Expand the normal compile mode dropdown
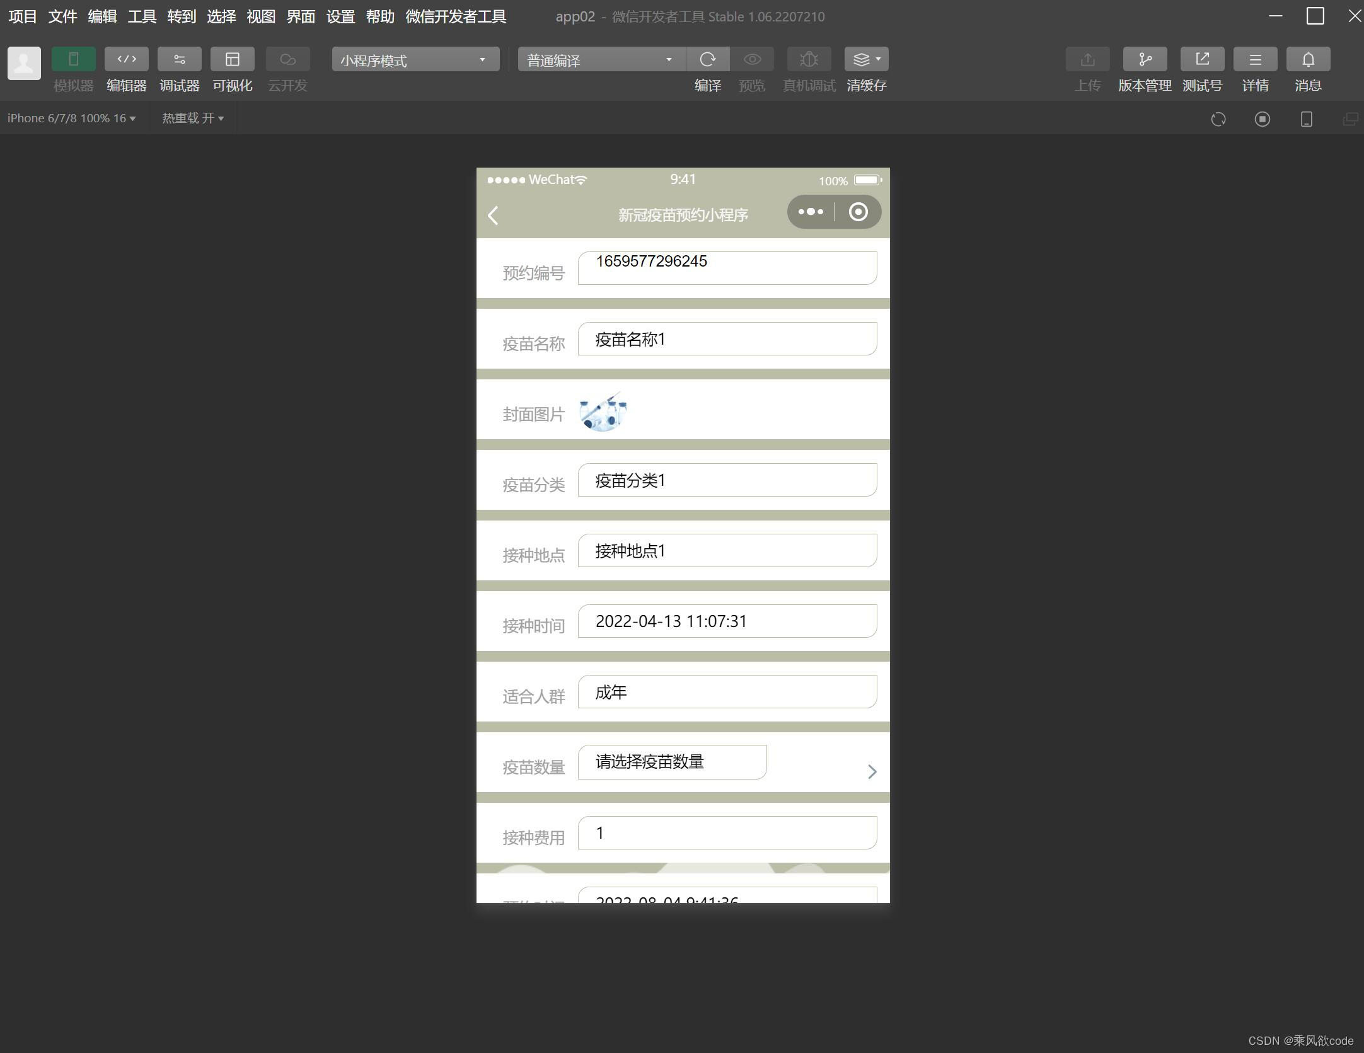Image resolution: width=1364 pixels, height=1053 pixels. click(601, 60)
